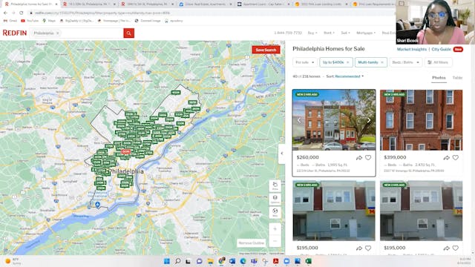Favorite the second $195,000 listing
The height and width of the screenshot is (267, 475).
point(455,248)
